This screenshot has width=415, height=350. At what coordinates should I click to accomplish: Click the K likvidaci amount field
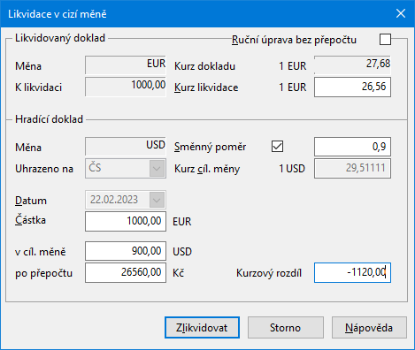(x=126, y=87)
